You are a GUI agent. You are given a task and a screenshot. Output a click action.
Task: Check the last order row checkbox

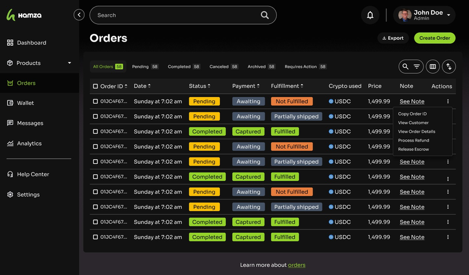click(96, 237)
